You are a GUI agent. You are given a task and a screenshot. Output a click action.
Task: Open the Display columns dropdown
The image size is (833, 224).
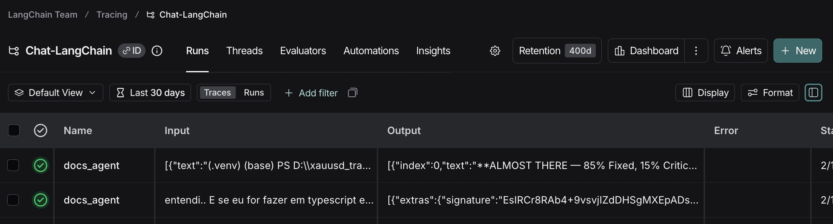click(x=705, y=93)
